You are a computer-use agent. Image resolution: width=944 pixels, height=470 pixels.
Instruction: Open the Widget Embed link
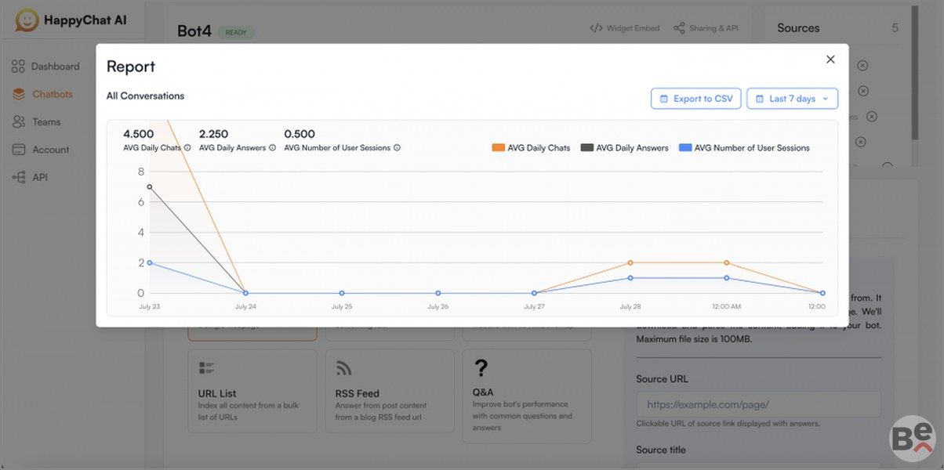coord(625,28)
